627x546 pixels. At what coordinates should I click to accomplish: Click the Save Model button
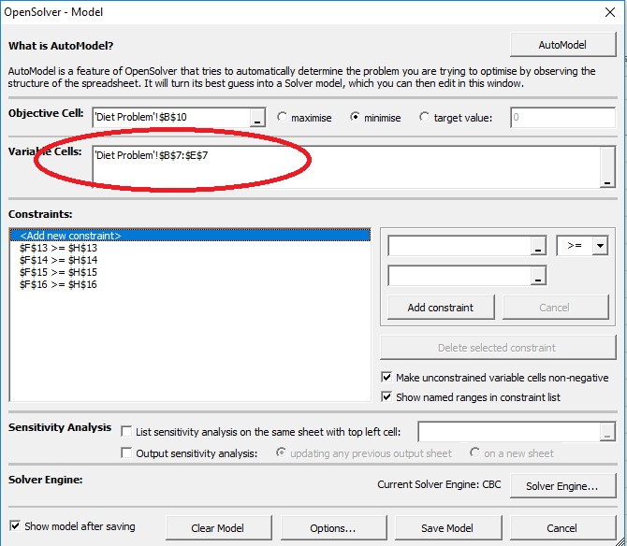tap(448, 527)
